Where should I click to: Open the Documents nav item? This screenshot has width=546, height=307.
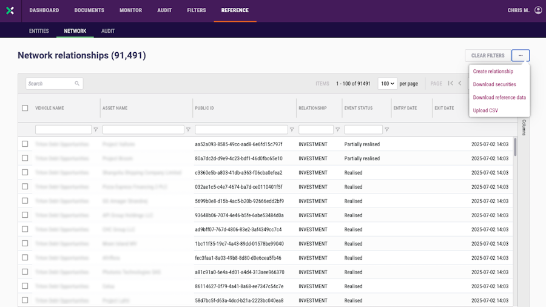coord(89,10)
